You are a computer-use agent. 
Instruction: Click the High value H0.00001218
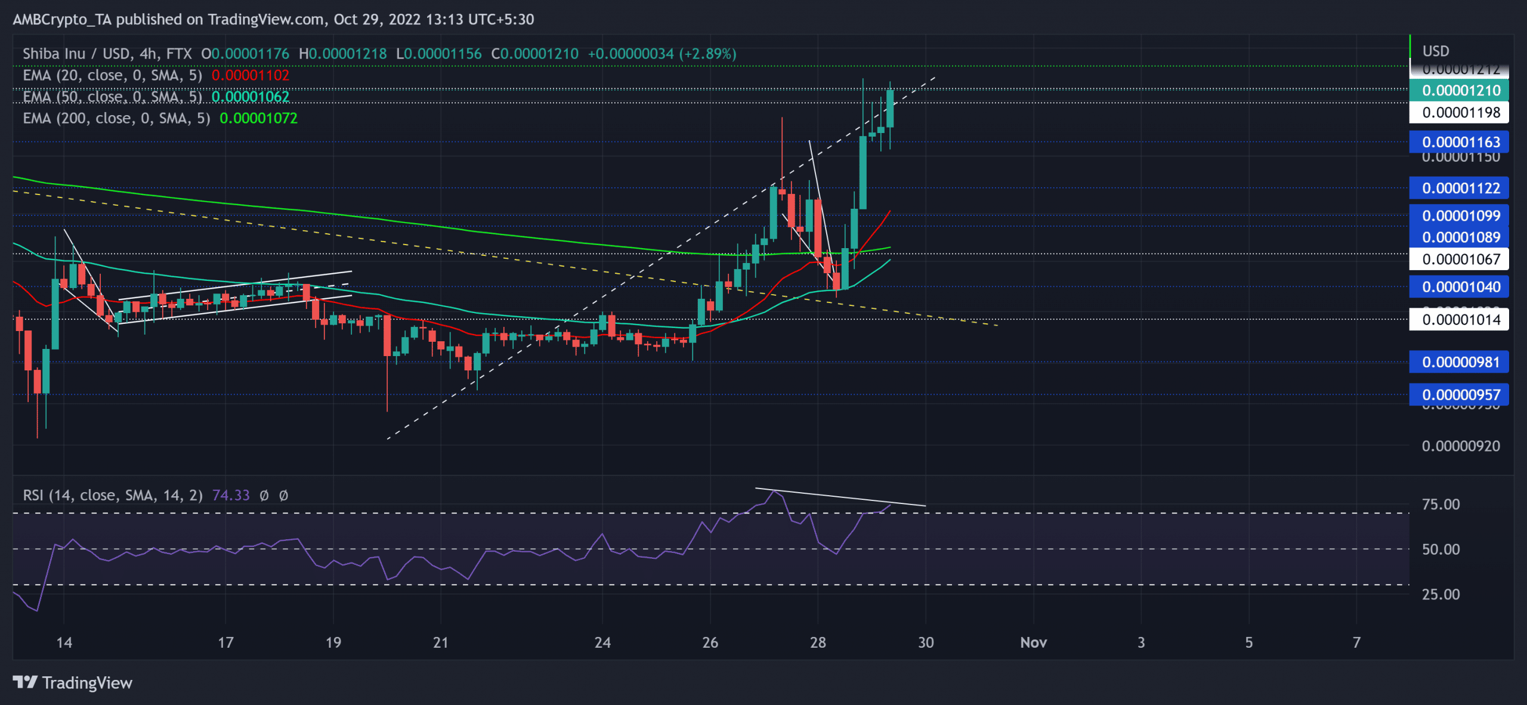click(343, 54)
